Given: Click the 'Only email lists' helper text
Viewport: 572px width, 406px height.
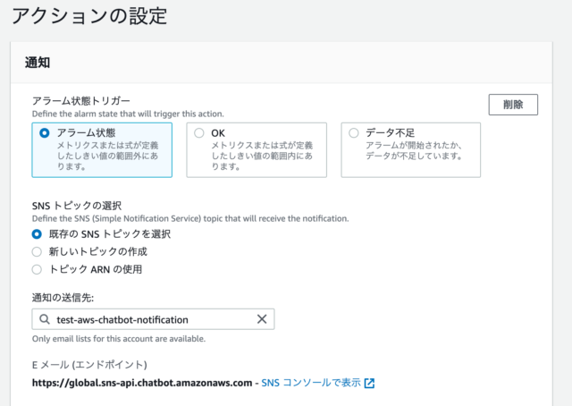Looking at the screenshot, I should click(x=118, y=339).
